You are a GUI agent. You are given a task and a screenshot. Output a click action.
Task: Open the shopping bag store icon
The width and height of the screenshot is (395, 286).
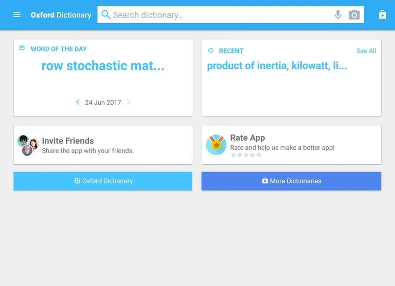point(382,15)
